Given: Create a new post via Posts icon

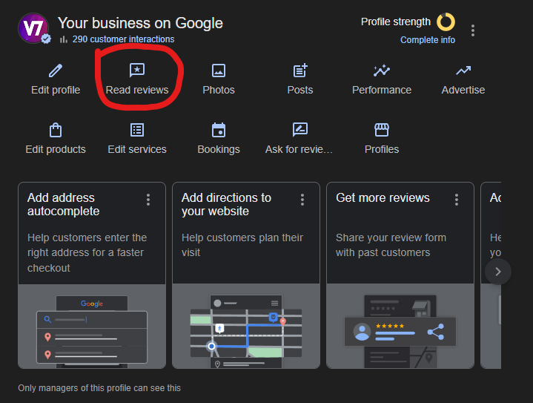Looking at the screenshot, I should point(299,71).
